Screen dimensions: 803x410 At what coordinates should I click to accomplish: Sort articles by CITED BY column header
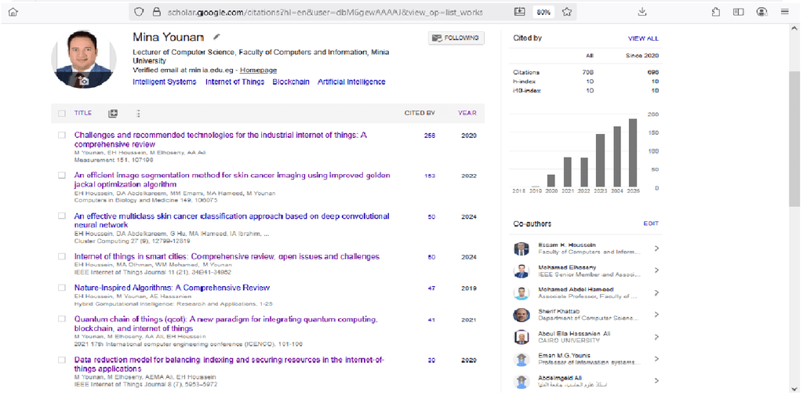coord(420,113)
